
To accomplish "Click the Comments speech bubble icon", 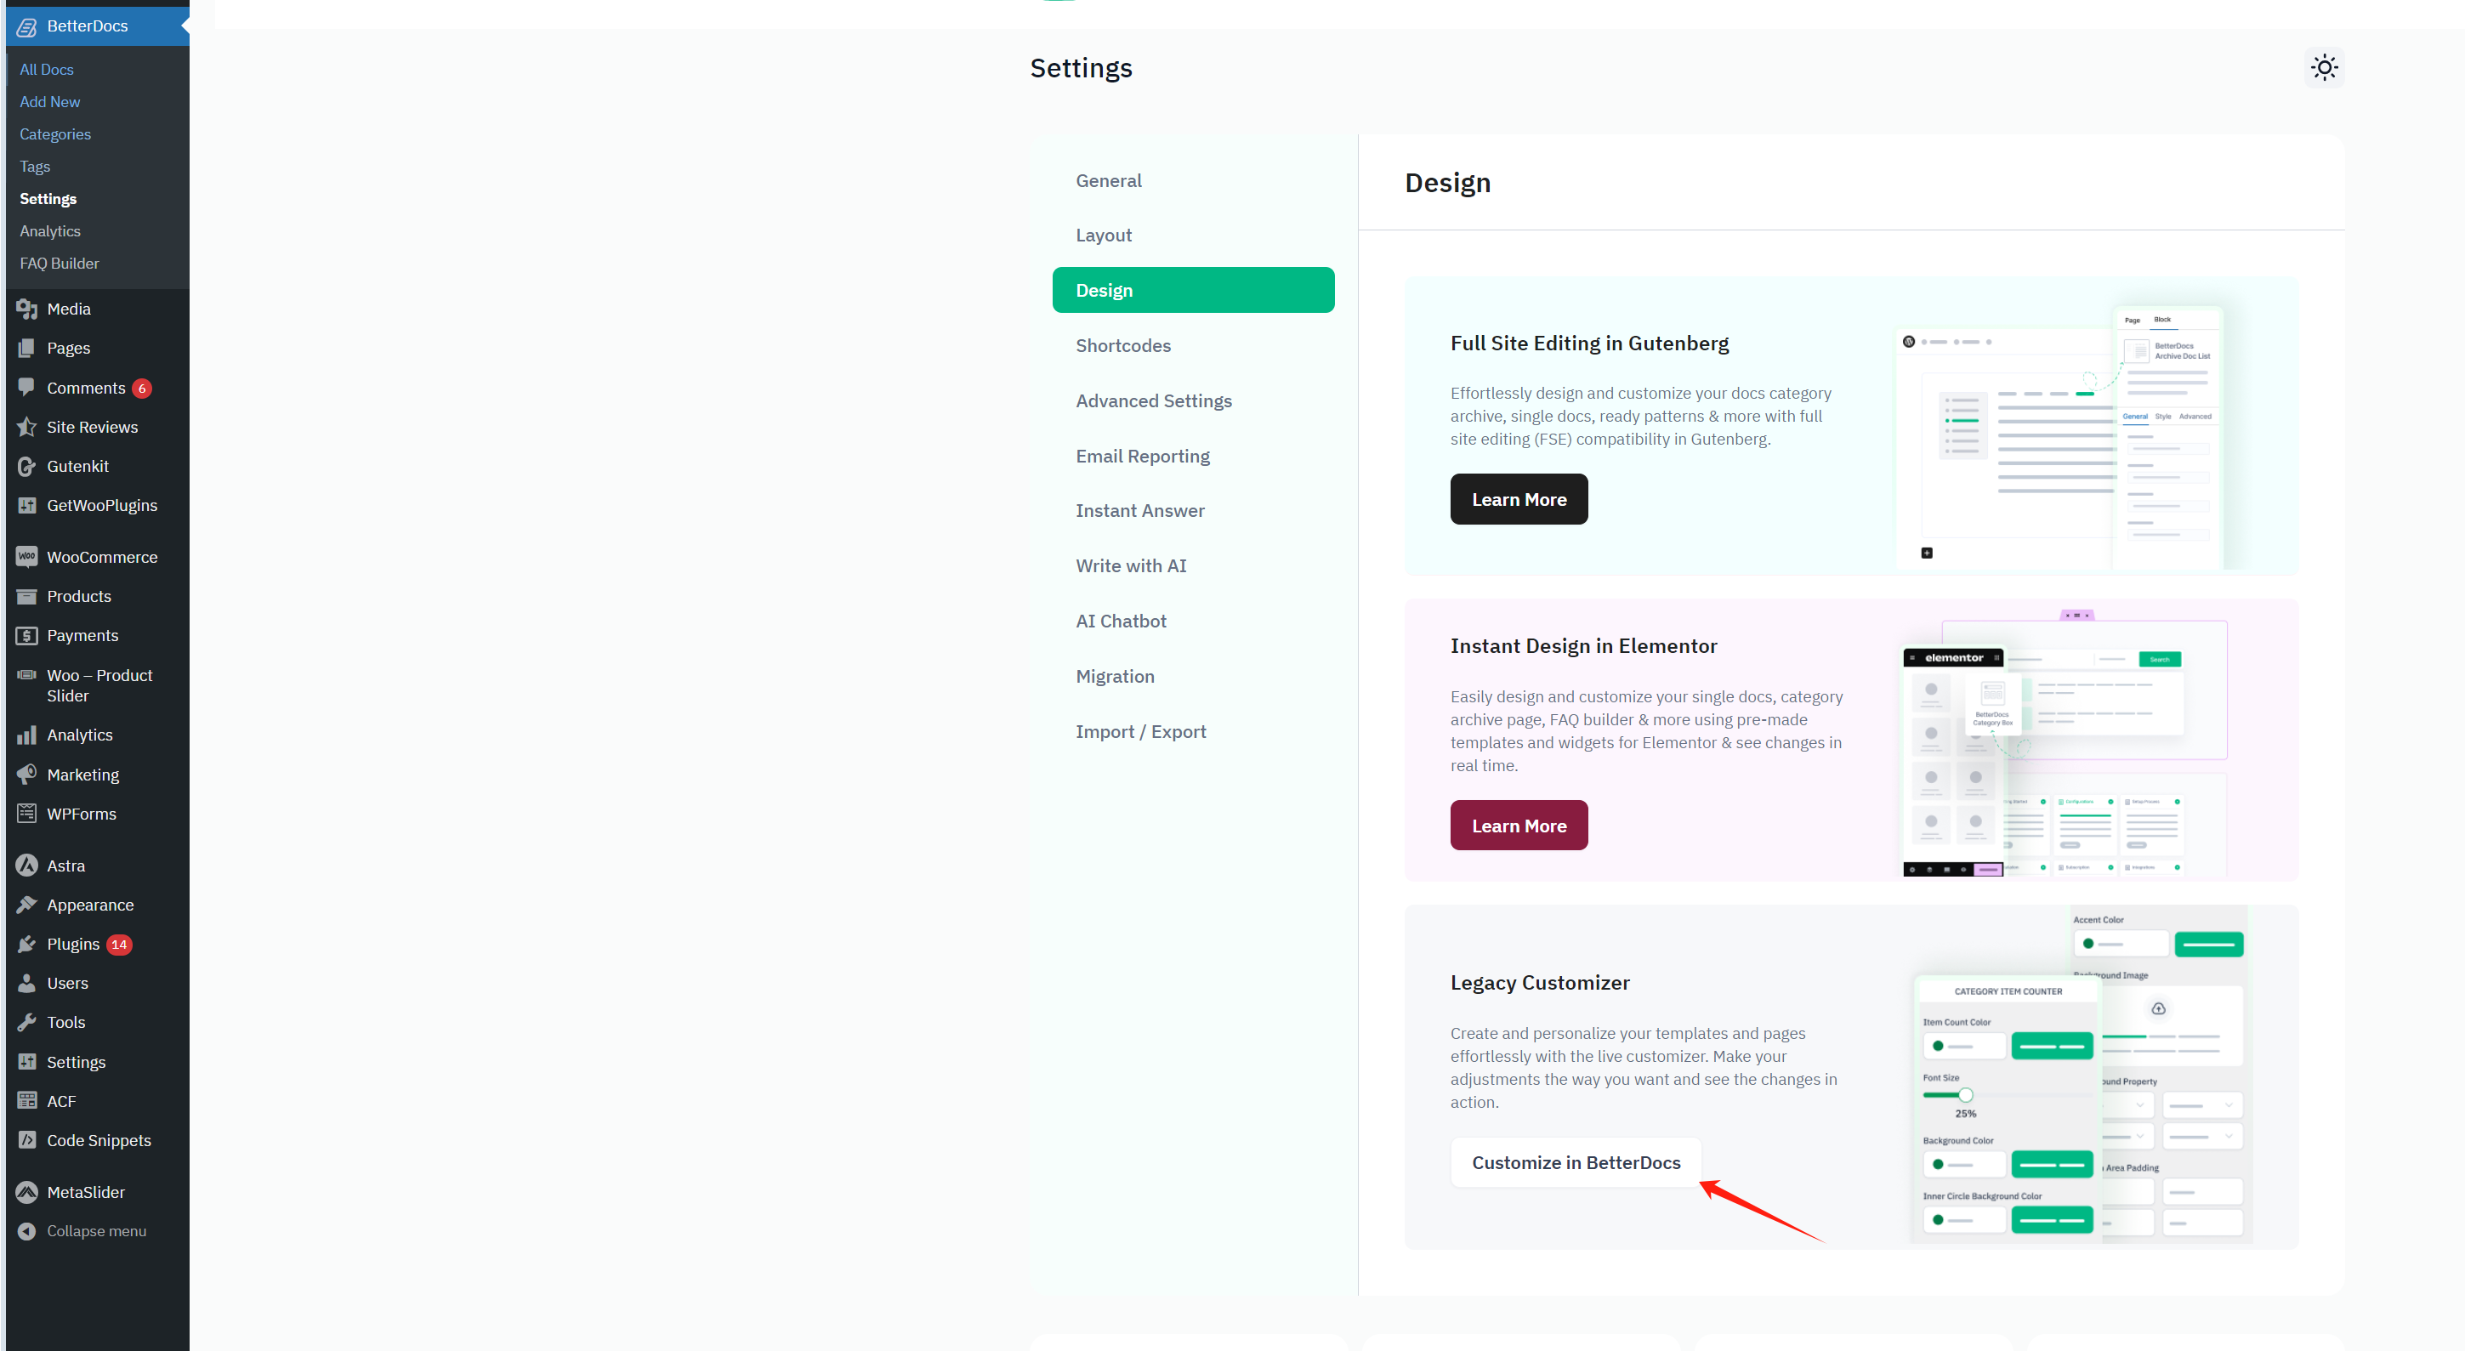I will (x=27, y=388).
